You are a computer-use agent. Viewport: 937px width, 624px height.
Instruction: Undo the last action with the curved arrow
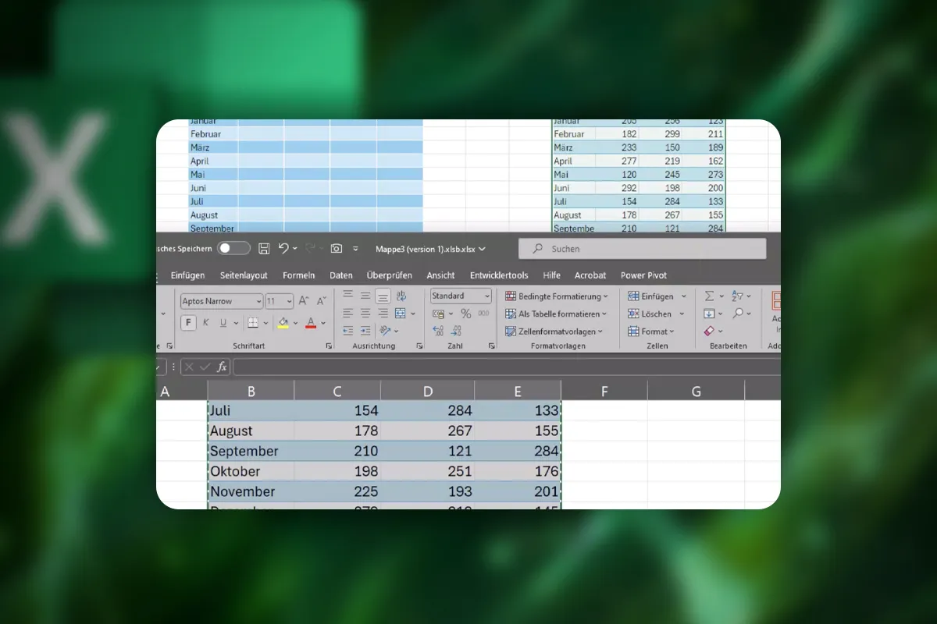coord(283,248)
